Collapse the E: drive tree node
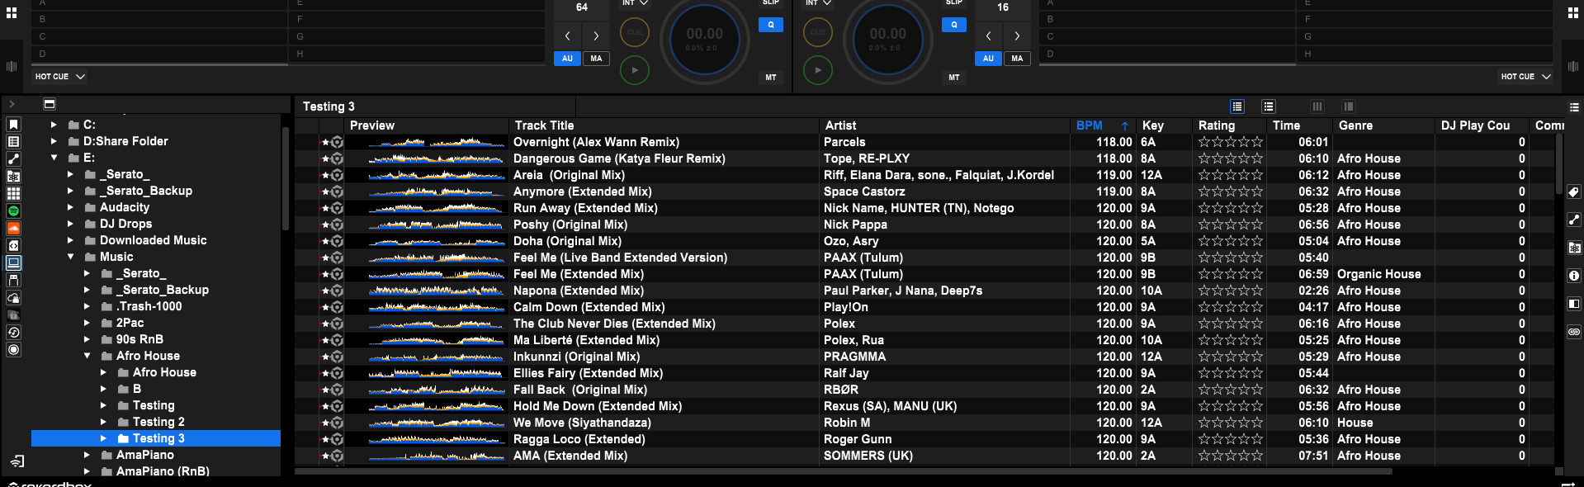This screenshot has height=487, width=1584. [54, 158]
